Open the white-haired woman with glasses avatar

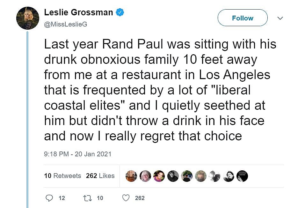point(145,176)
